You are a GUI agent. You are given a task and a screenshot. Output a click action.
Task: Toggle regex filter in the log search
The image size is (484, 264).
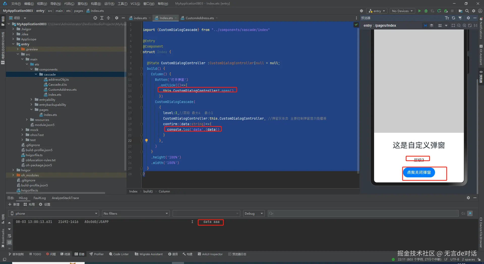point(470,213)
